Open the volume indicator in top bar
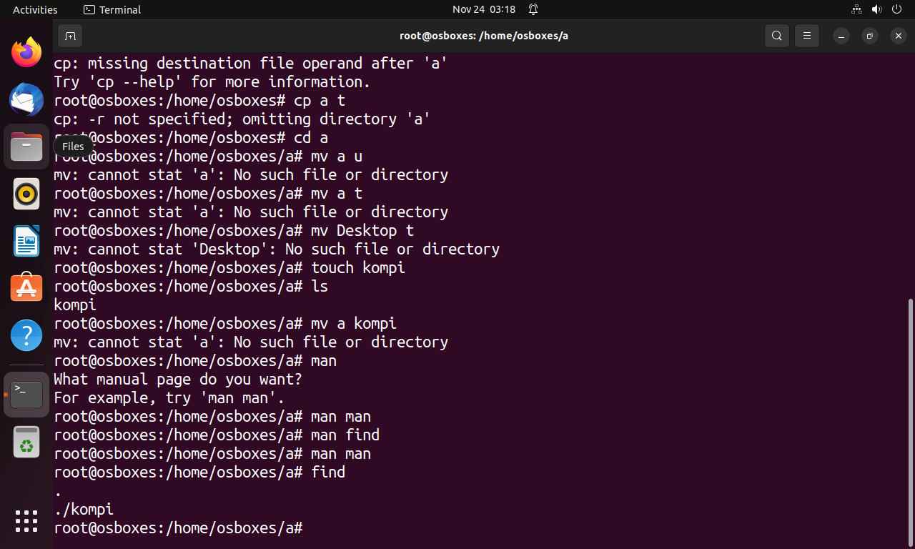The height and width of the screenshot is (549, 915). [876, 9]
